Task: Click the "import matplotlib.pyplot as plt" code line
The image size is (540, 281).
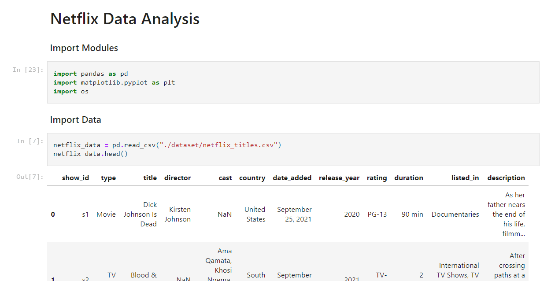Action: tap(114, 82)
